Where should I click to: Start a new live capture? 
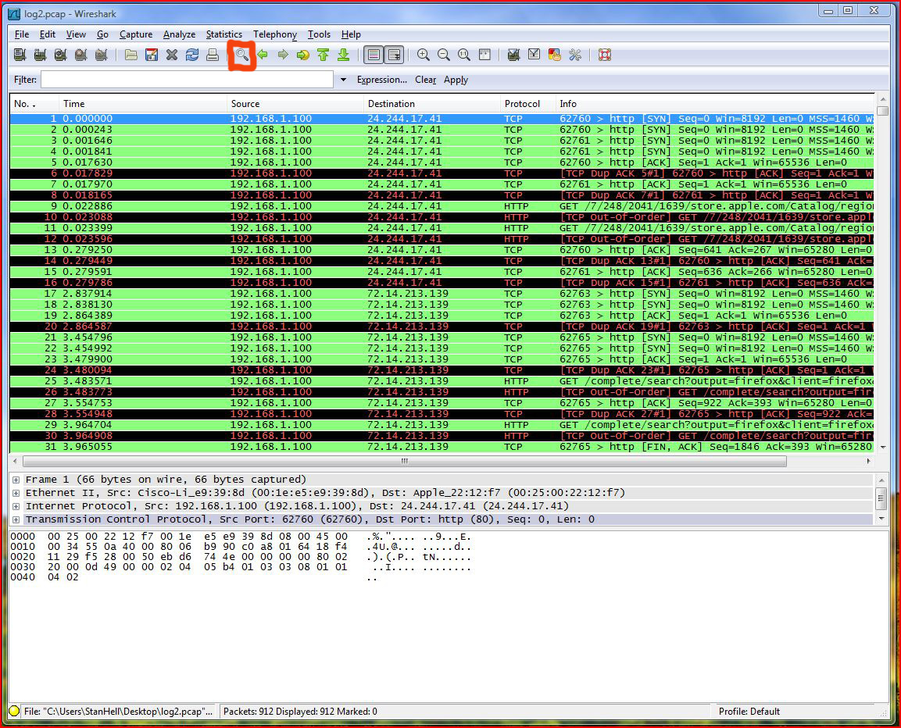(x=60, y=55)
